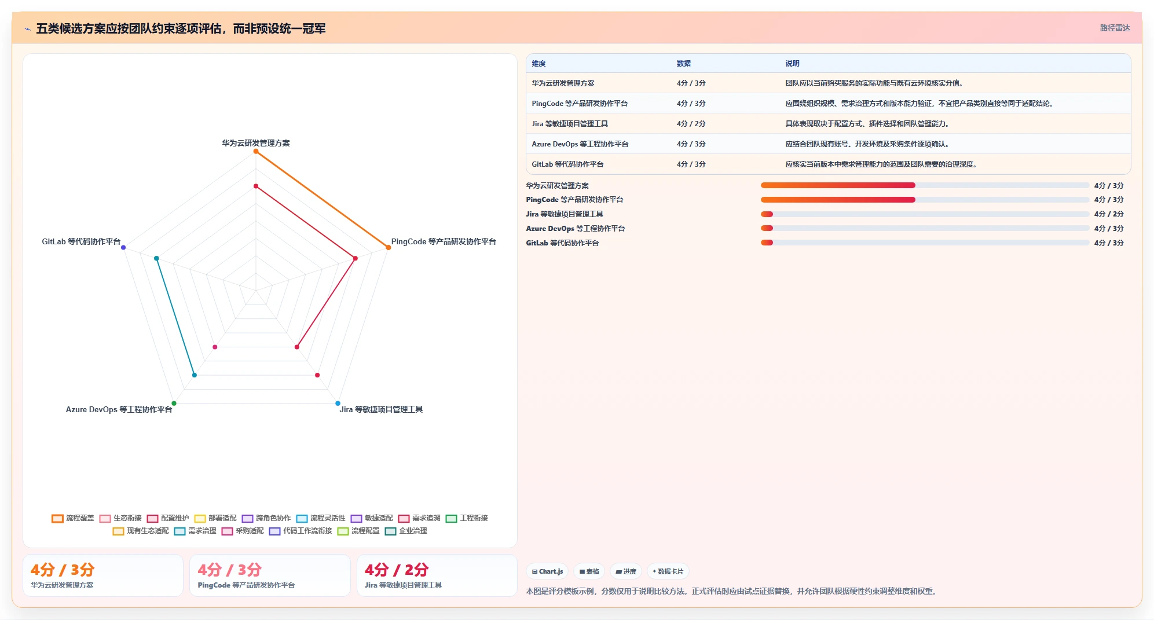Select the GitLab 等代码协作平台 table cell
The height and width of the screenshot is (620, 1154).
567,164
